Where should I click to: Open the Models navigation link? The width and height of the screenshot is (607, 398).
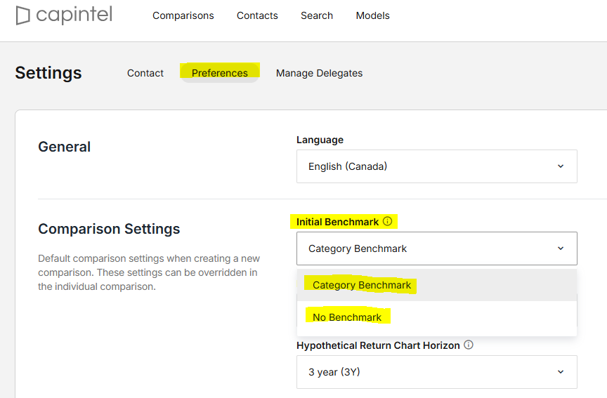pyautogui.click(x=373, y=15)
